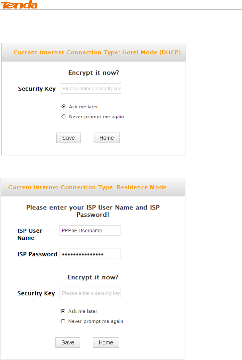Click the Residence Mode connection type header
Image resolution: width=242 pixels, height=360 pixels.
(x=87, y=187)
